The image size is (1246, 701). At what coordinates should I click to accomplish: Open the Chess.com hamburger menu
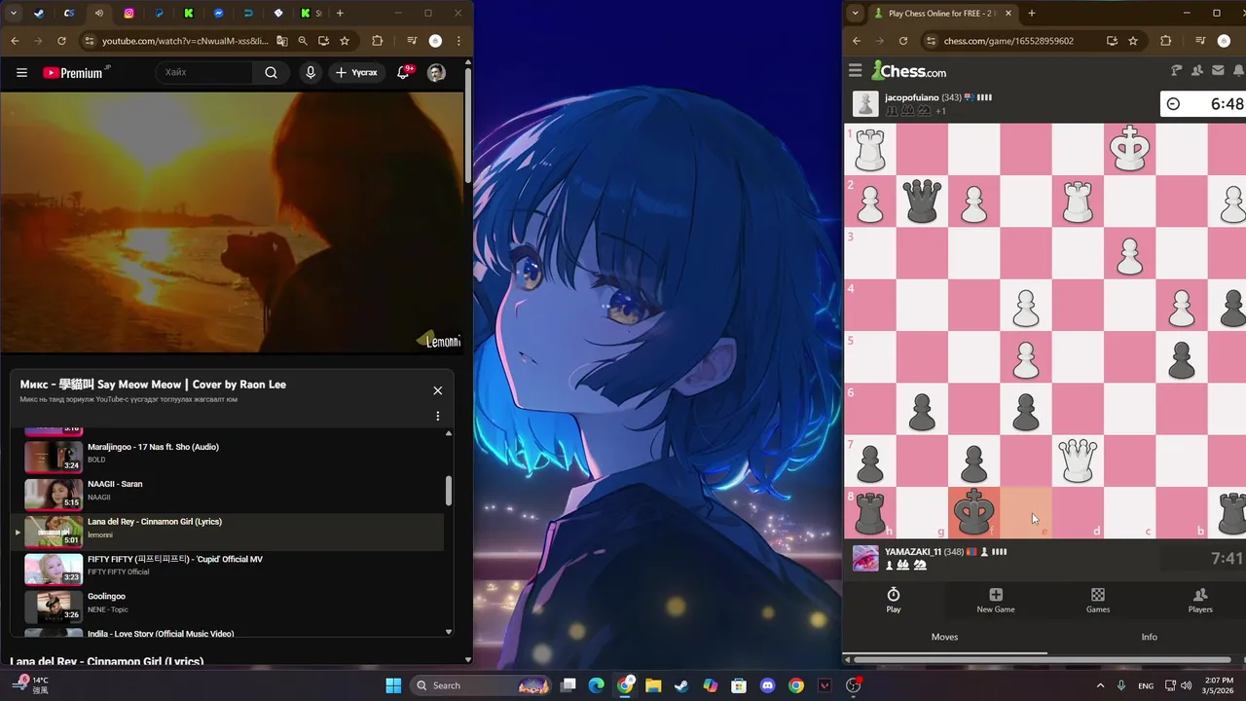pos(856,70)
